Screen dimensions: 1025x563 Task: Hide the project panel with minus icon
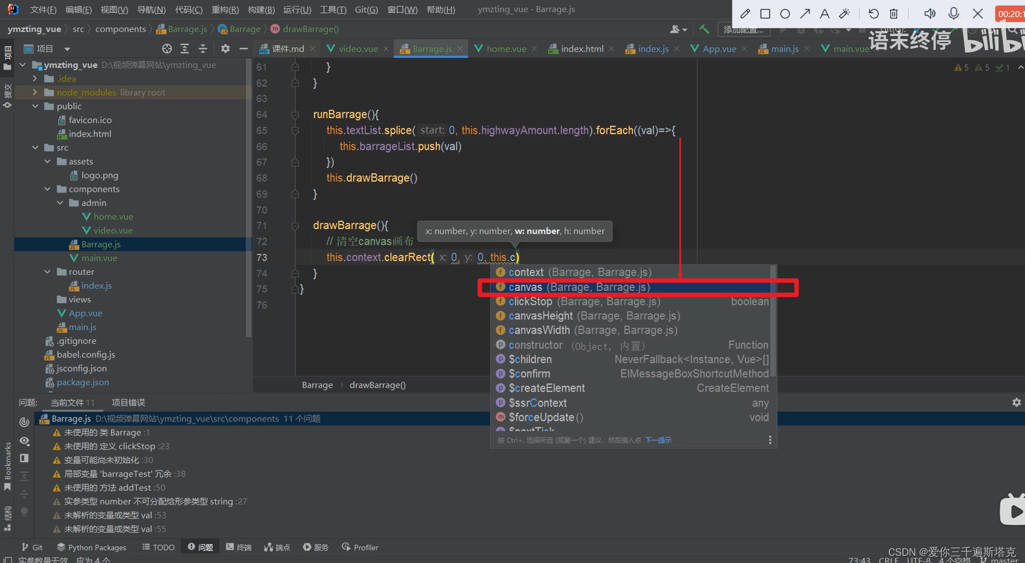243,48
